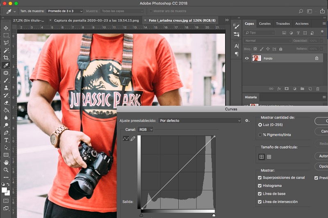The image size is (328, 218).
Task: Choose the simple grid size option
Action: 262,157
